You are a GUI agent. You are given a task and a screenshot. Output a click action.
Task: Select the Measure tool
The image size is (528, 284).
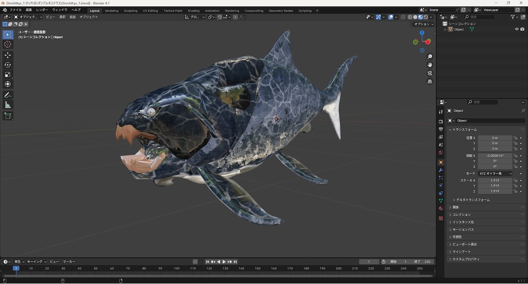coord(8,105)
